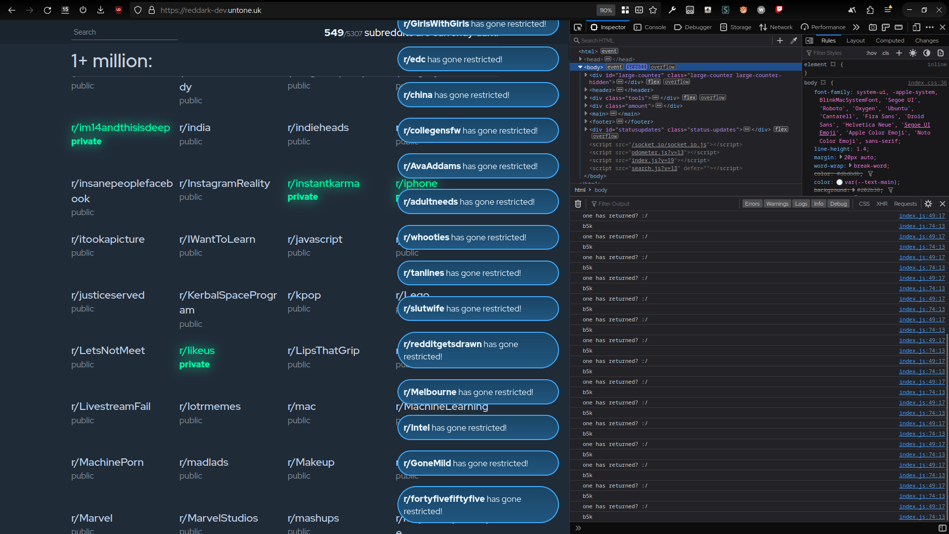Open the Computed styles tab
Viewport: 949px width, 534px height.
(890, 41)
